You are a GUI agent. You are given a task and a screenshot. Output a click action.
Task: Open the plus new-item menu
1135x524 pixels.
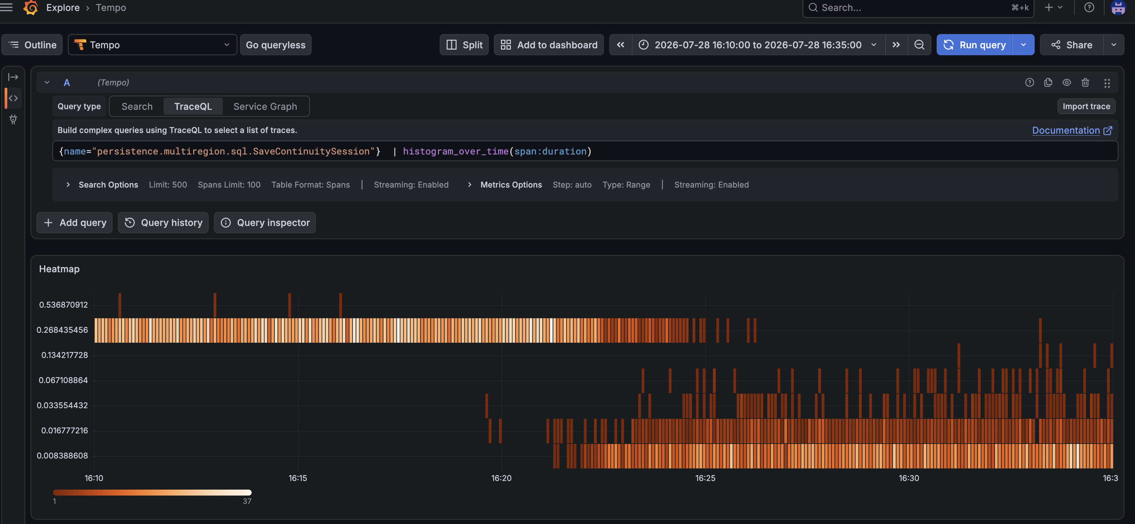click(x=1054, y=8)
